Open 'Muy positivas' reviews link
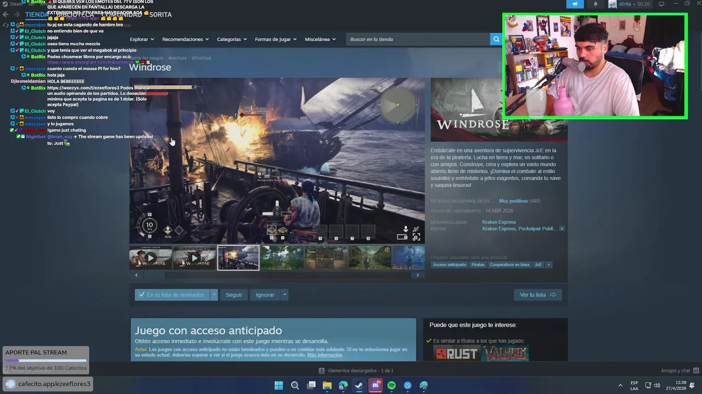This screenshot has height=394, width=702. click(x=513, y=201)
